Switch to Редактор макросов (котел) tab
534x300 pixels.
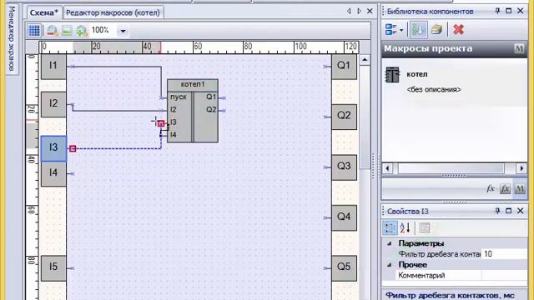[x=113, y=12]
